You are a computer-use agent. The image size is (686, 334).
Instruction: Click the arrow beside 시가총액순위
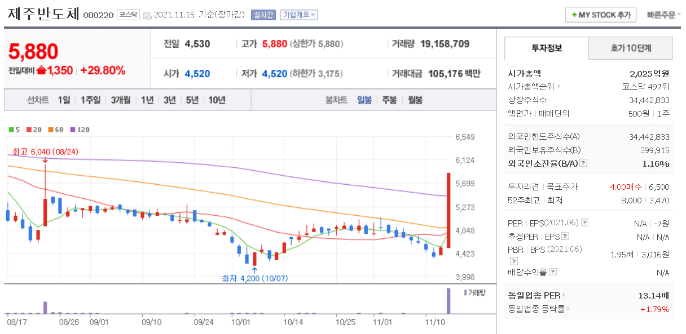coord(559,87)
